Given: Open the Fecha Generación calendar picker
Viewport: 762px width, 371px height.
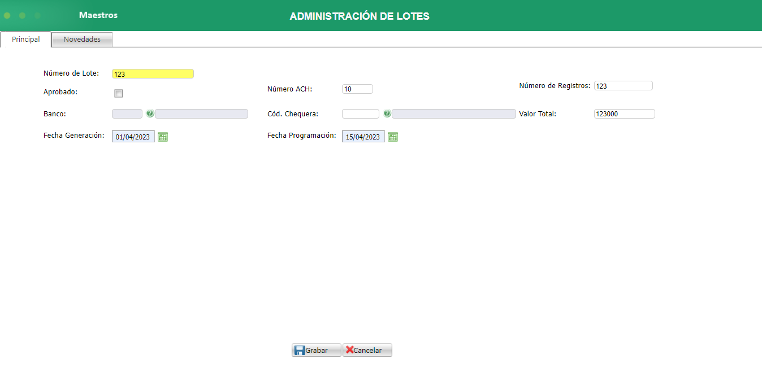Looking at the screenshot, I should pyautogui.click(x=163, y=136).
